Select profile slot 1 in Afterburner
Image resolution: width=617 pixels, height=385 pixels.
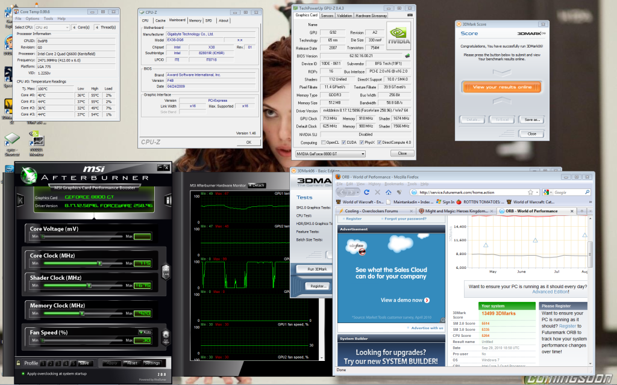pyautogui.click(x=43, y=363)
